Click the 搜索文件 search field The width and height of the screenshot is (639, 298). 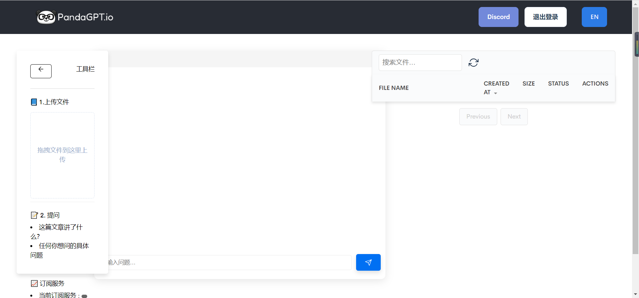pyautogui.click(x=420, y=63)
